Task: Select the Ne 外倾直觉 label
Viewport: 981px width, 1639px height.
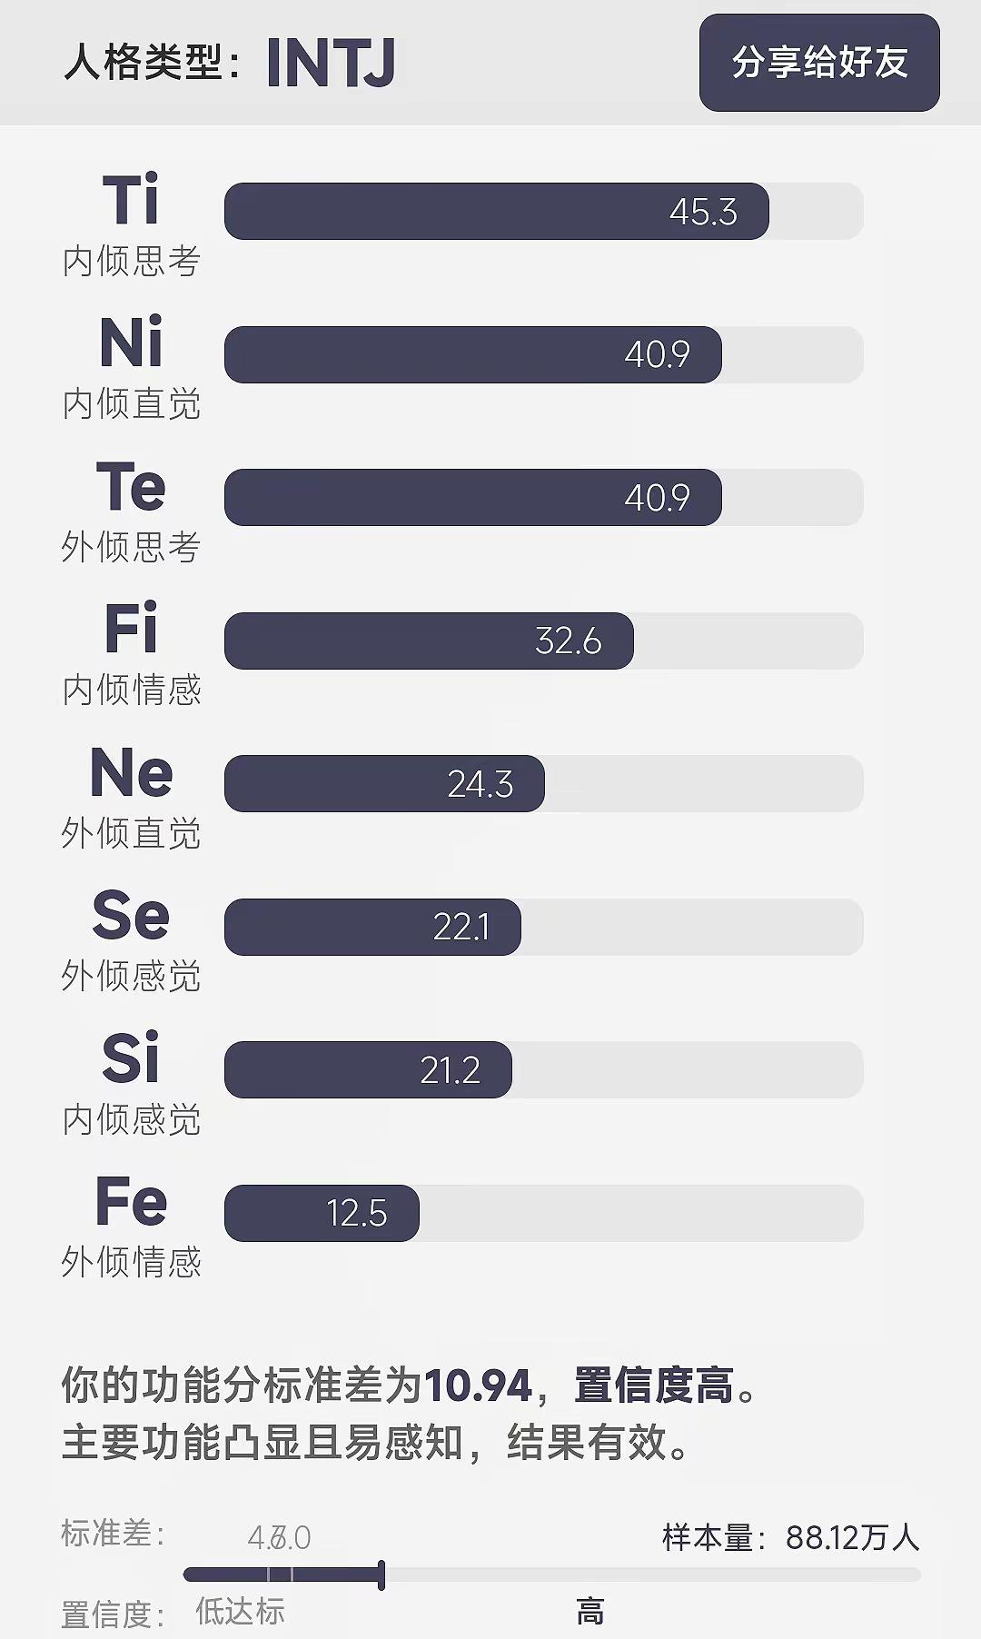Action: pyautogui.click(x=132, y=797)
